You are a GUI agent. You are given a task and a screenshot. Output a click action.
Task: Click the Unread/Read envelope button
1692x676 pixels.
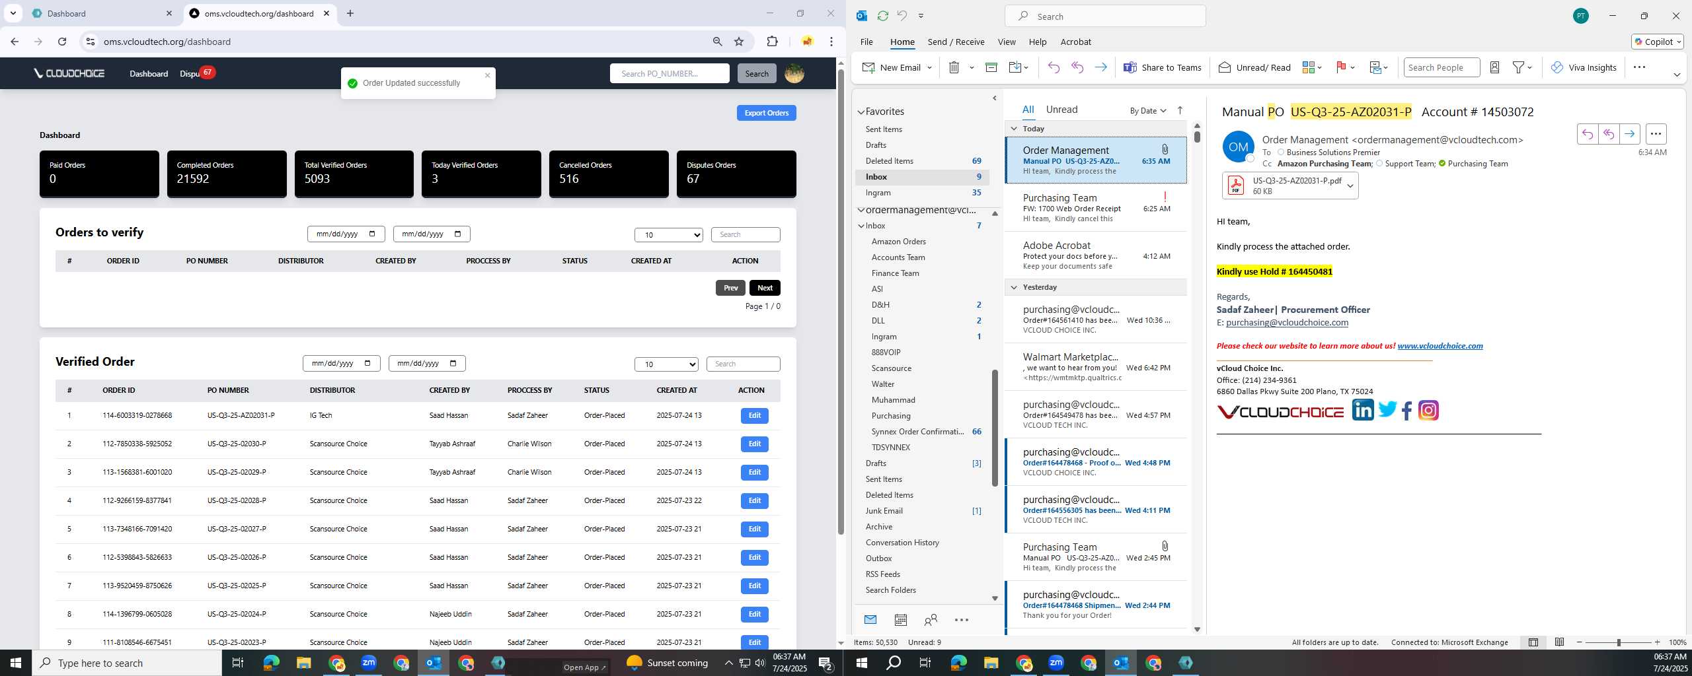coord(1254,67)
